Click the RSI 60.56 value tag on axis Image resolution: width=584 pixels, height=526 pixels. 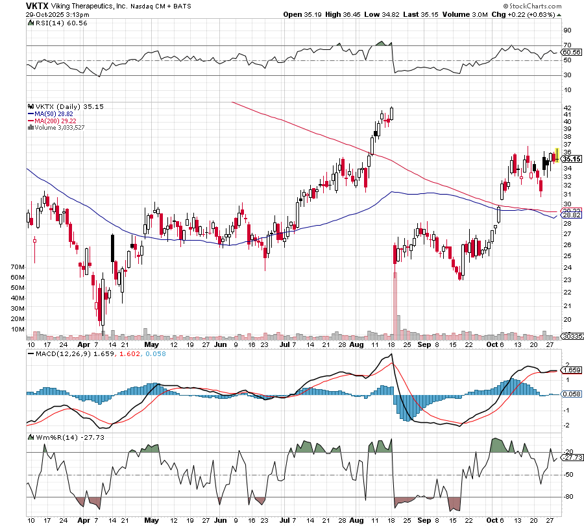tap(571, 52)
